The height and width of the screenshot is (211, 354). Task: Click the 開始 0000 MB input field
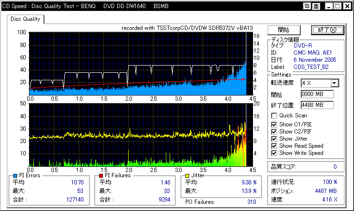click(x=317, y=94)
